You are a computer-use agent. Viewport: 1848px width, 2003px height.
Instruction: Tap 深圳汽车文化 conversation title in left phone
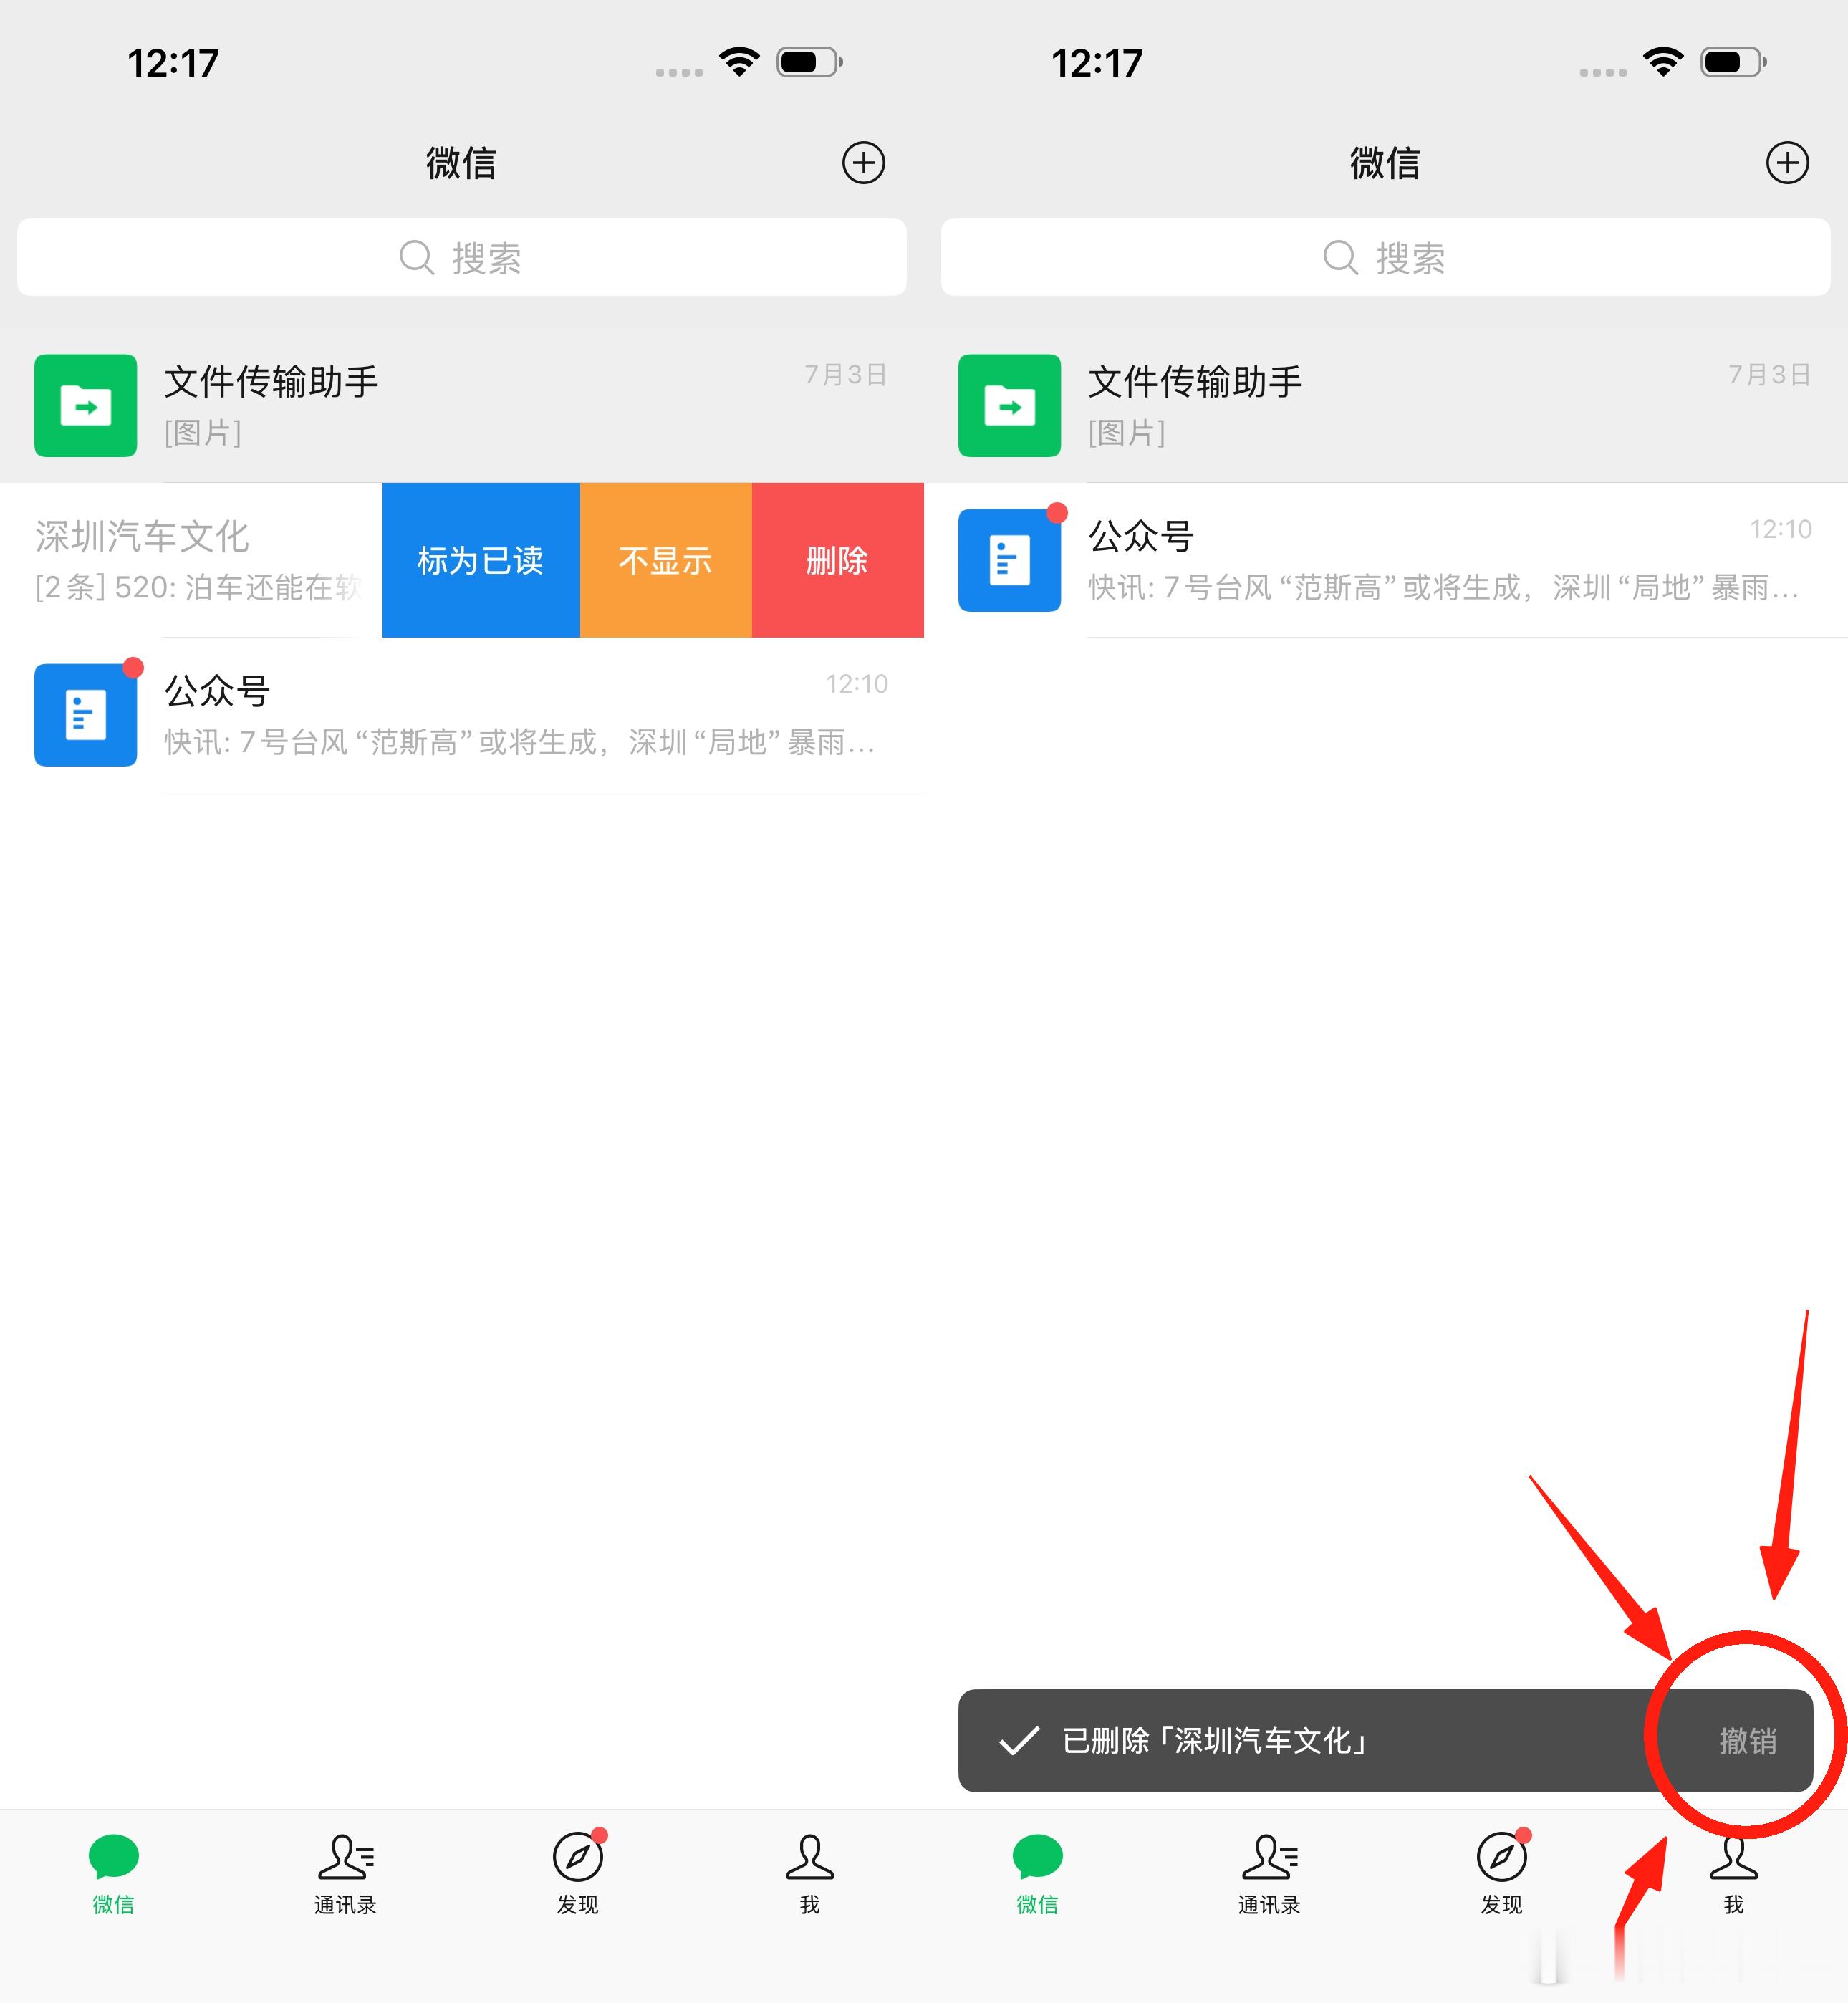pos(142,537)
